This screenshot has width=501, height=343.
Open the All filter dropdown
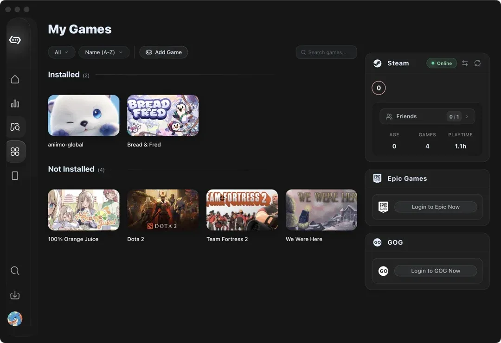click(x=61, y=52)
